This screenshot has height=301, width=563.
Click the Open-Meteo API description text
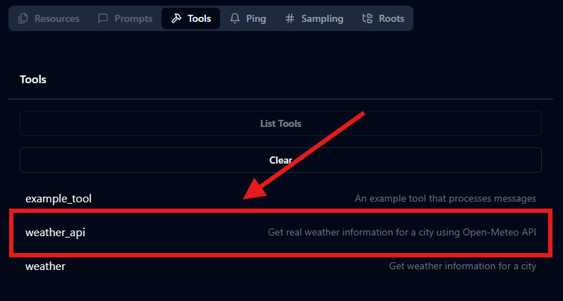pos(402,233)
